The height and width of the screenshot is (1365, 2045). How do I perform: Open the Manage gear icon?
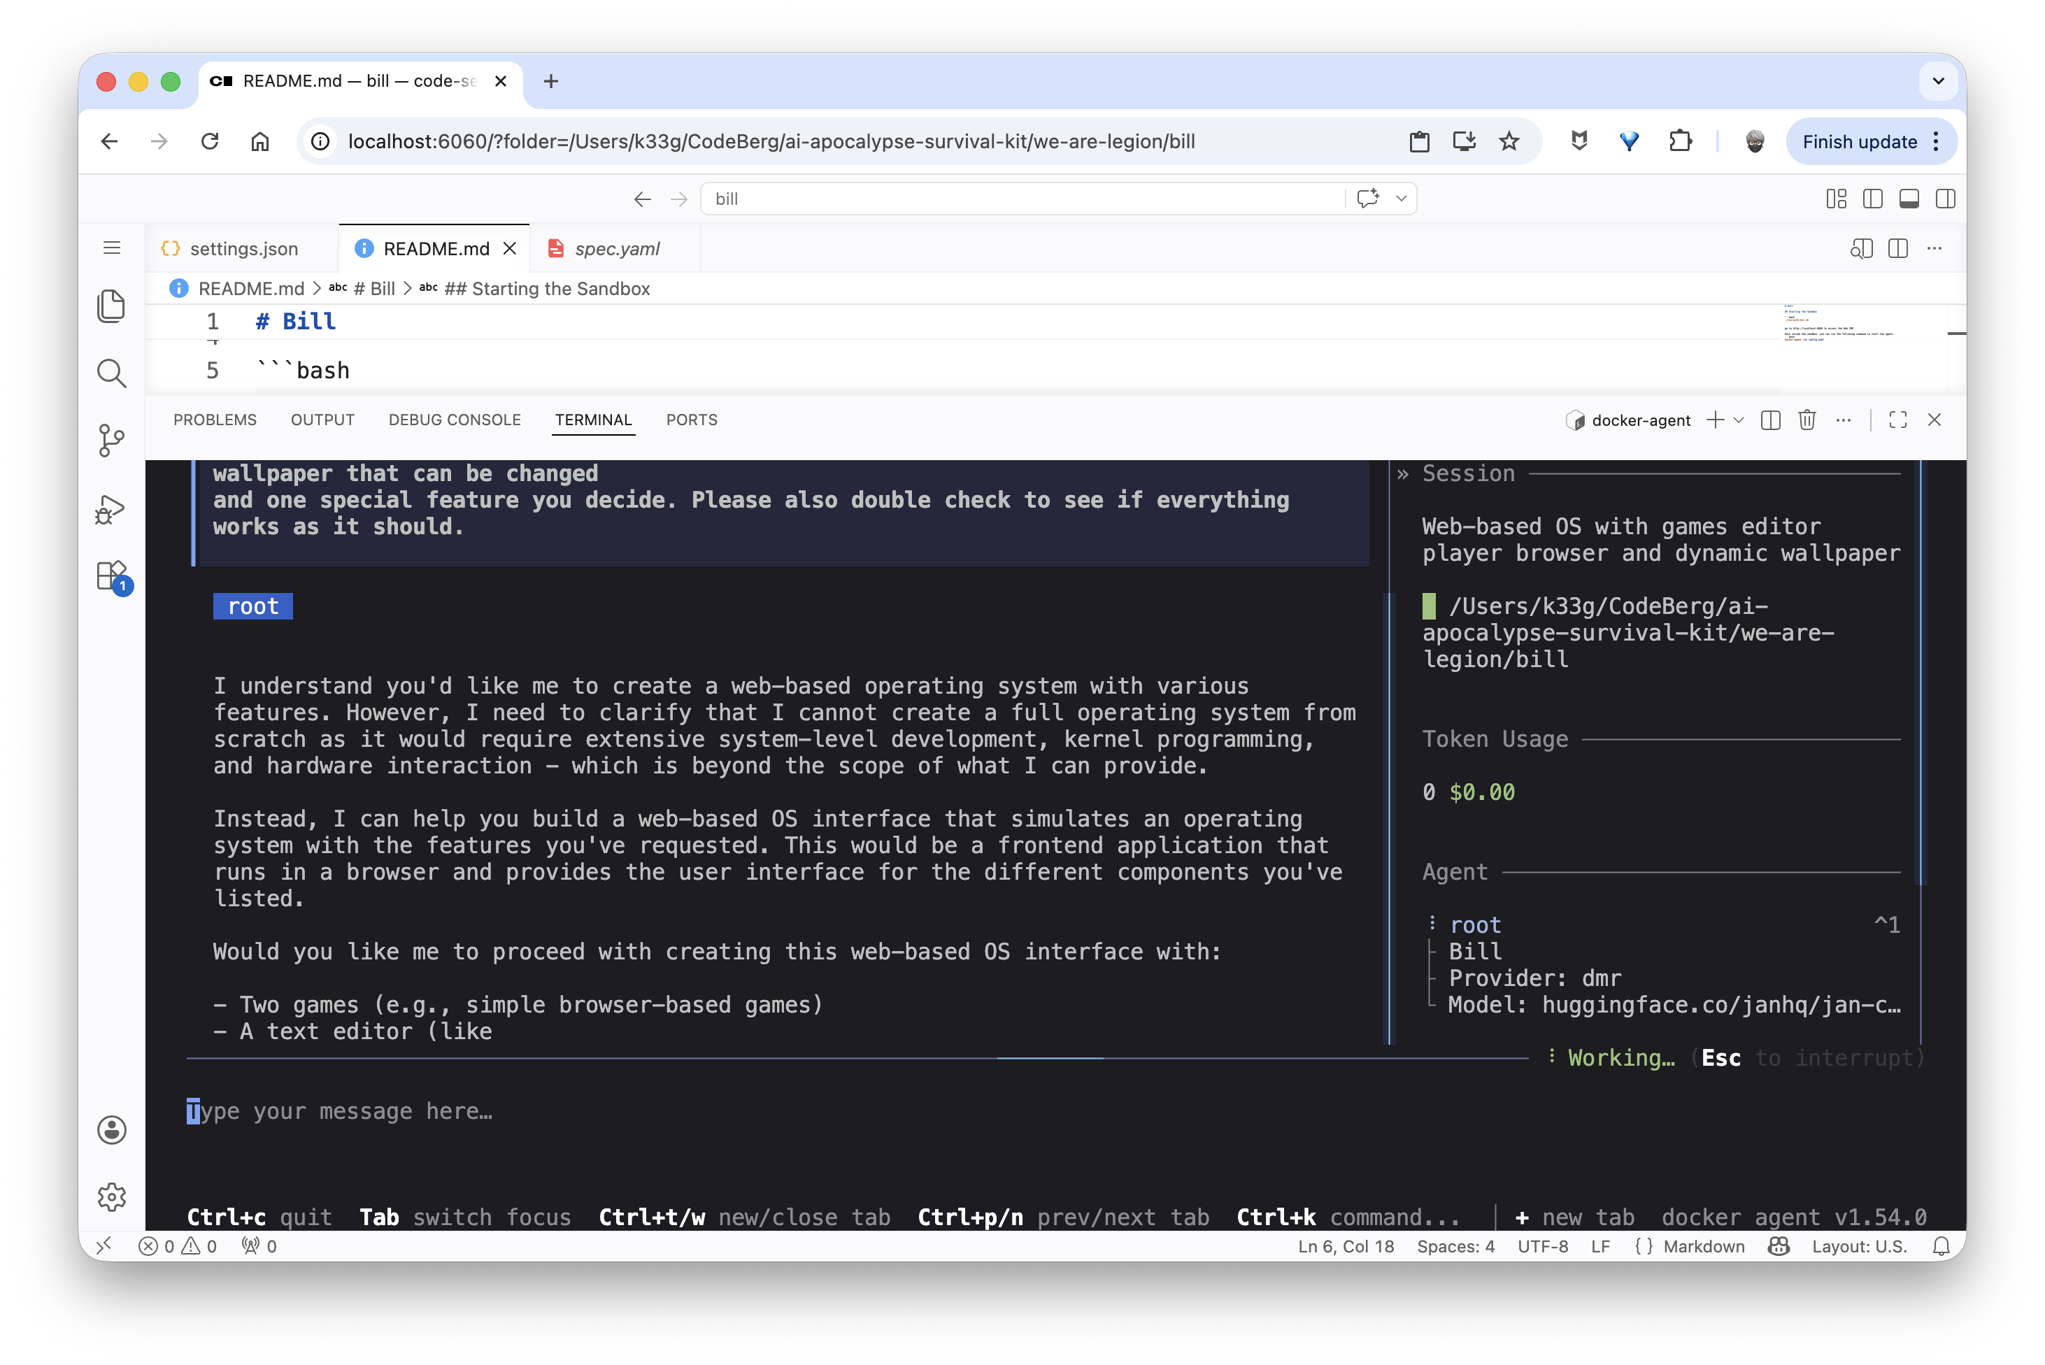pos(111,1197)
